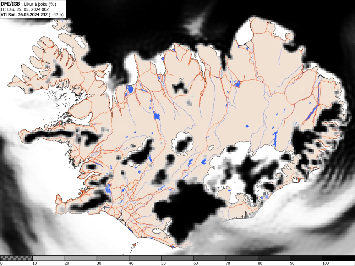The image size is (355, 266).
Task: Select the 60–70 % dark gray legend swatch
Action: pos(209,258)
